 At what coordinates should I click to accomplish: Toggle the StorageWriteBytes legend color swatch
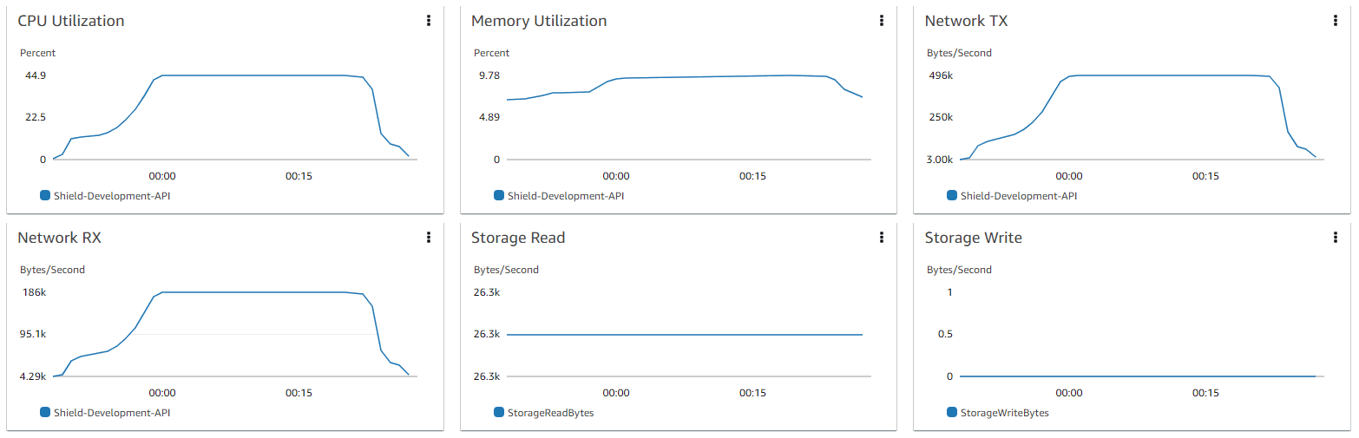point(952,412)
